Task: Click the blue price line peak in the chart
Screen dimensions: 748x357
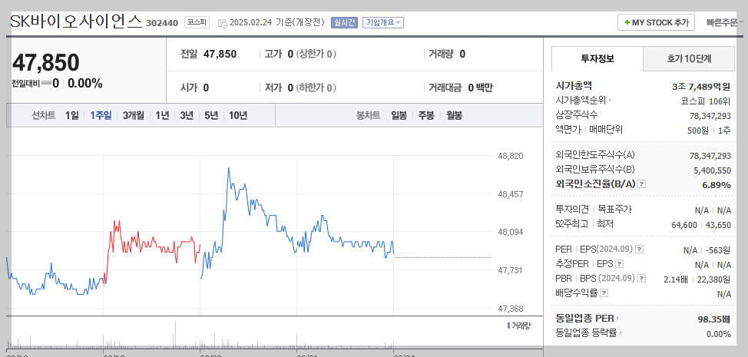Action: (x=229, y=169)
